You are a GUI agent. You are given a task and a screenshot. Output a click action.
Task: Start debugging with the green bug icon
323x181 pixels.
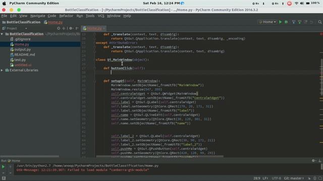[x=286, y=22]
